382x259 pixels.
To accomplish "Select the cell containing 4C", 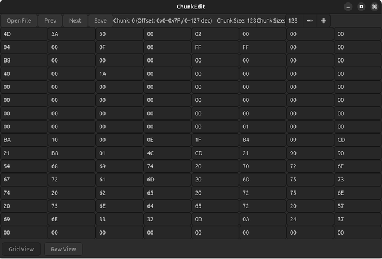I will [167, 153].
